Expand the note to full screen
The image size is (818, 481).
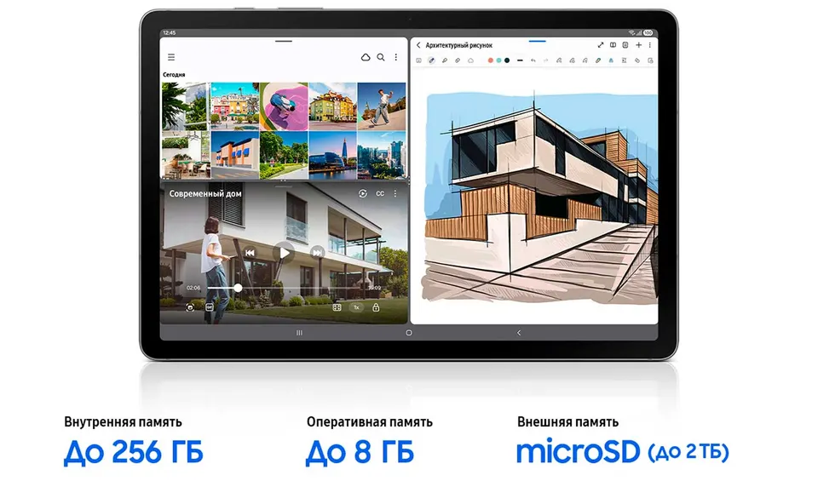click(601, 45)
